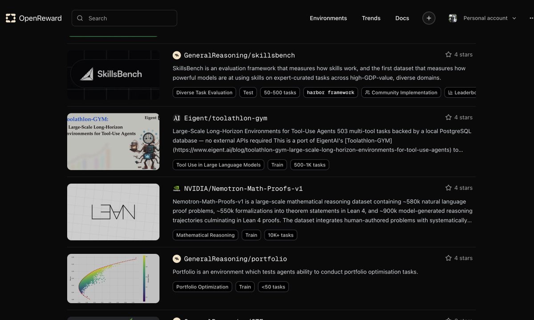This screenshot has width=534, height=320.
Task: Open the Docs nav item
Action: click(402, 18)
